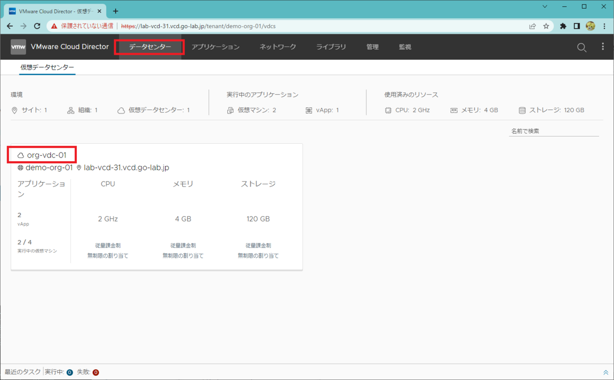Viewport: 614px width, 380px height.
Task: Select the 仮想データセンター tab
Action: [48, 68]
